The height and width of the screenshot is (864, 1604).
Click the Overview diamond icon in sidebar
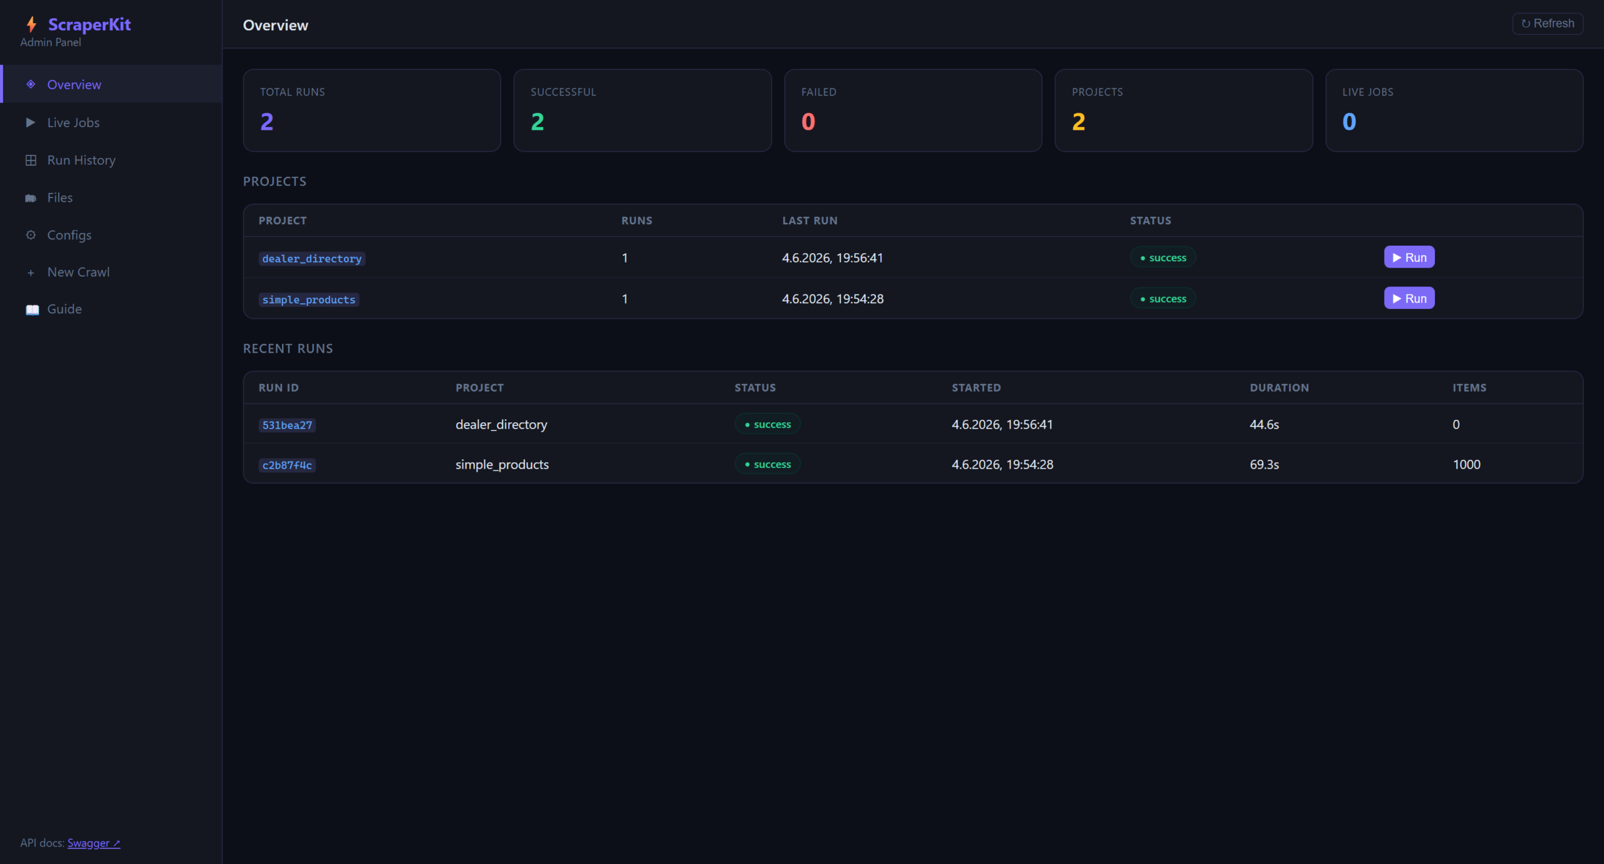31,84
